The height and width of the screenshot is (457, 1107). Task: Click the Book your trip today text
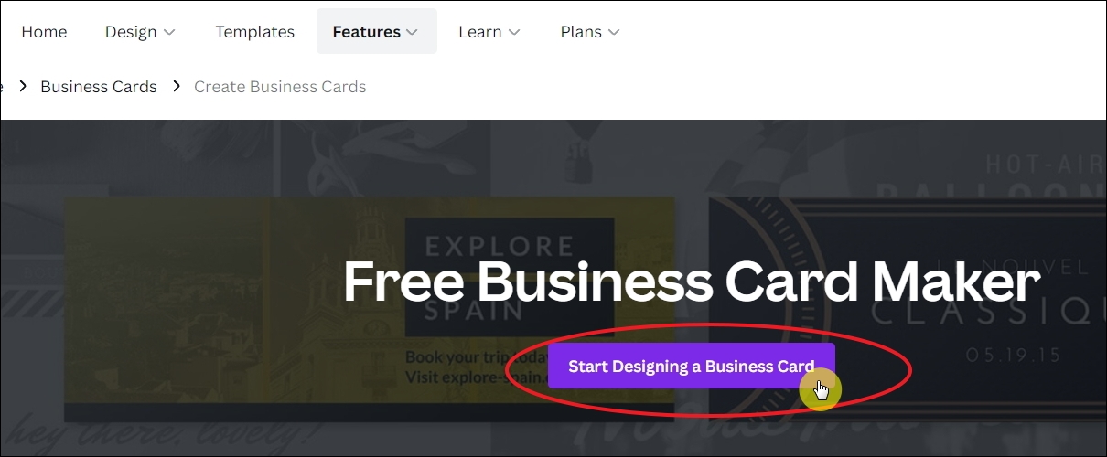tap(477, 356)
